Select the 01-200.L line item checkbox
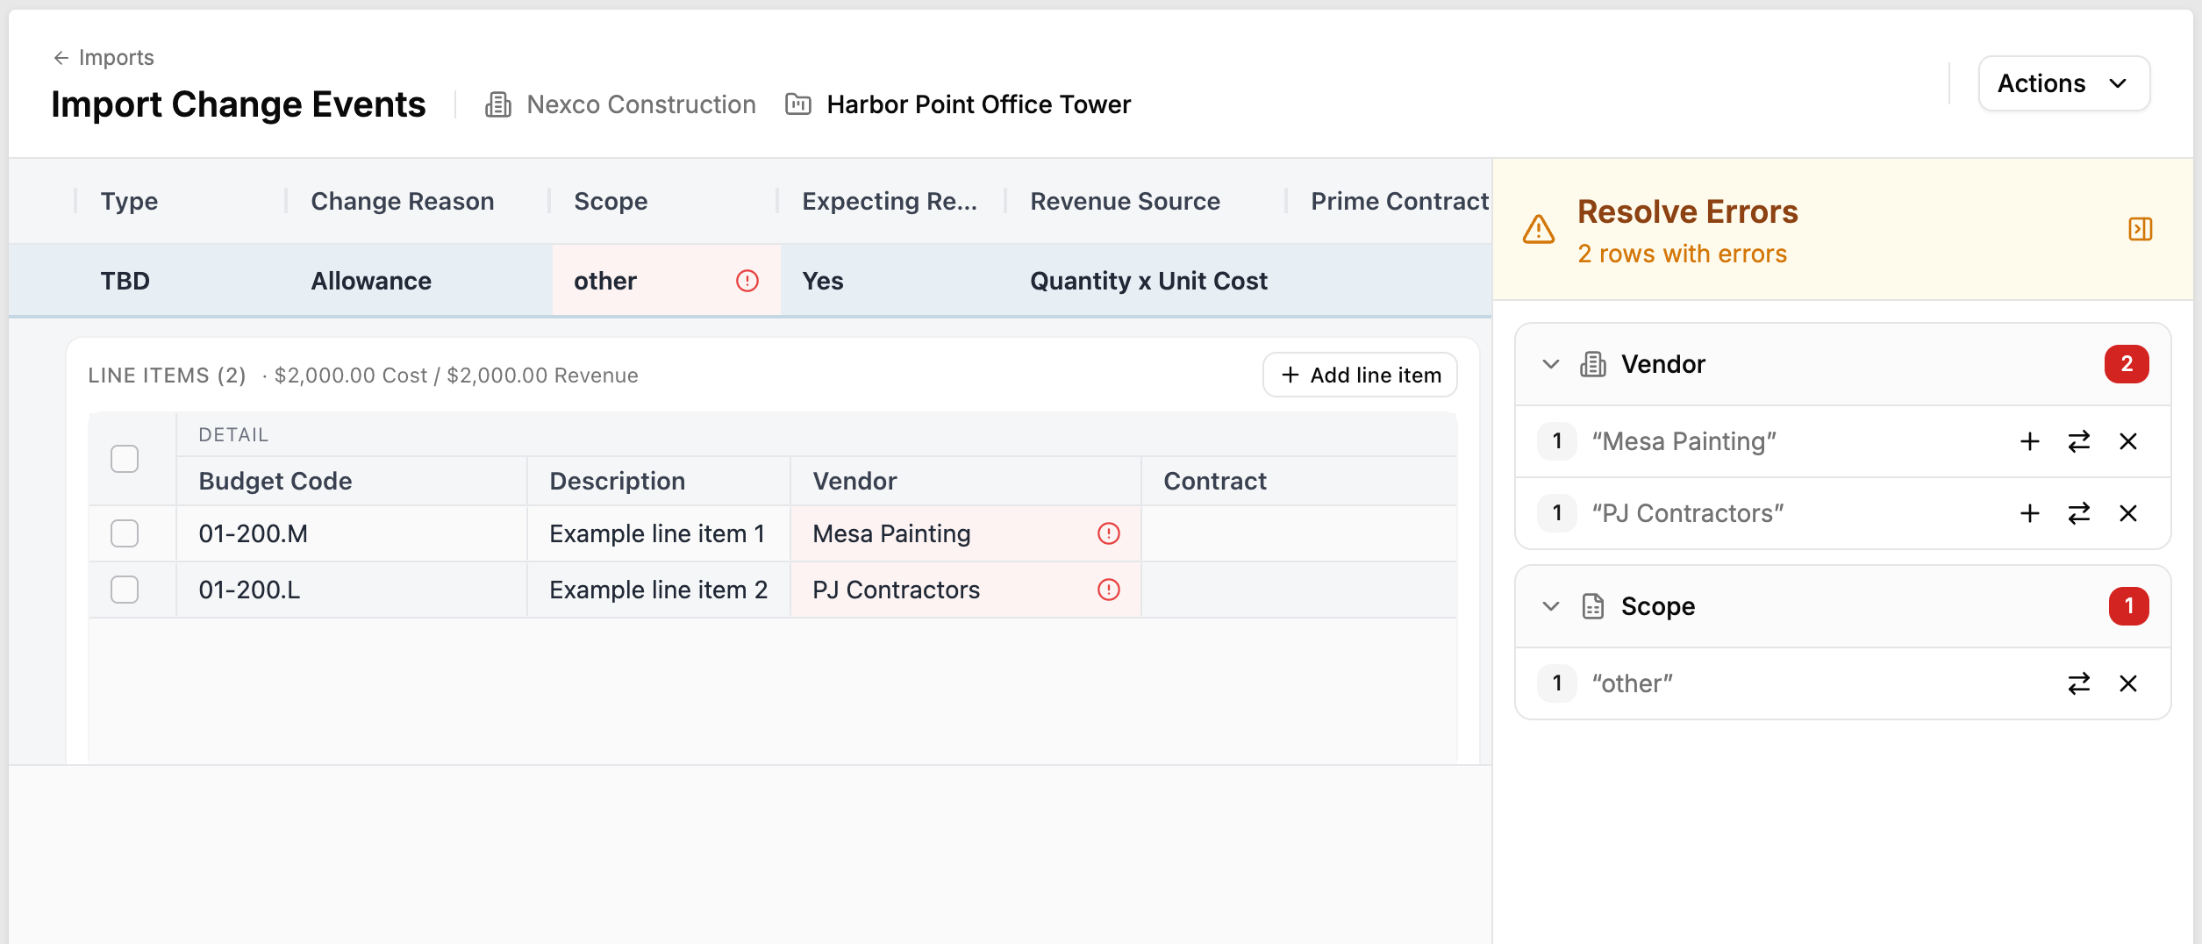 tap(124, 590)
